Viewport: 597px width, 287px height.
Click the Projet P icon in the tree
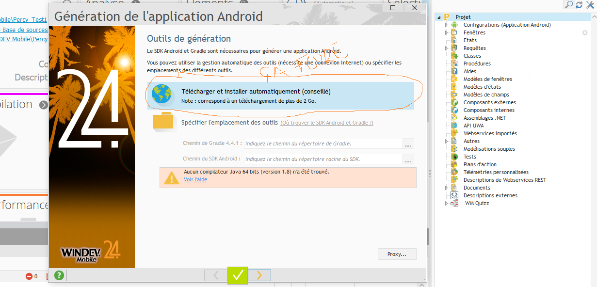pyautogui.click(x=447, y=17)
